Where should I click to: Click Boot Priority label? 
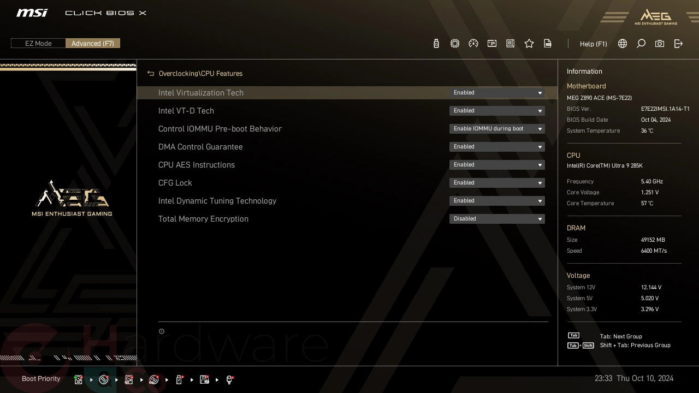(x=41, y=379)
